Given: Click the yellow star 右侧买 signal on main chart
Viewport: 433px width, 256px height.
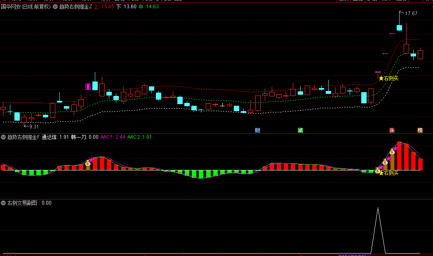Looking at the screenshot, I should point(388,78).
